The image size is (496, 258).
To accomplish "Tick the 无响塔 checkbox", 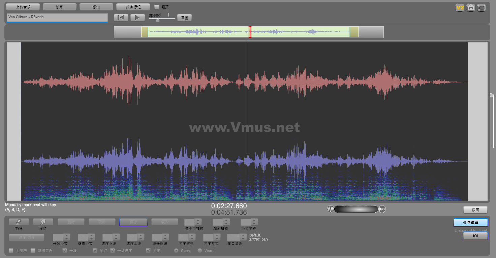I will (x=11, y=251).
